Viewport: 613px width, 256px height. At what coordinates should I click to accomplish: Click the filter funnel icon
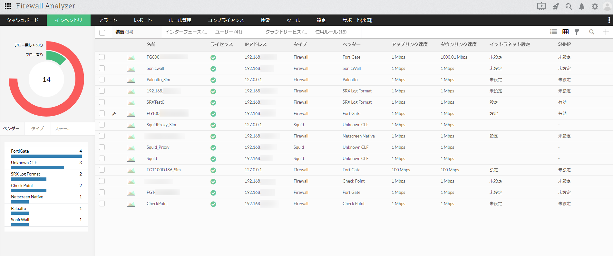(577, 32)
